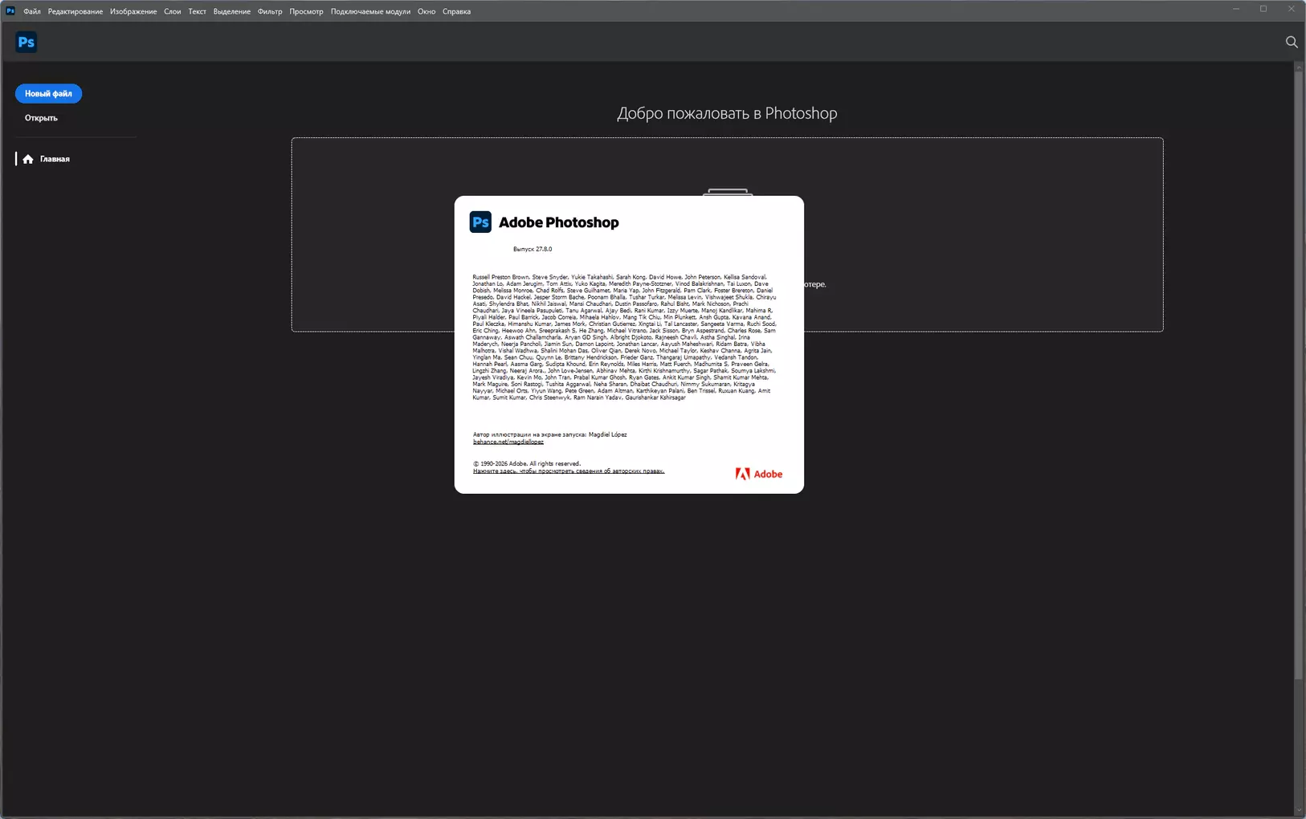The width and height of the screenshot is (1306, 819).
Task: Open the Изображение menu
Action: pyautogui.click(x=133, y=11)
